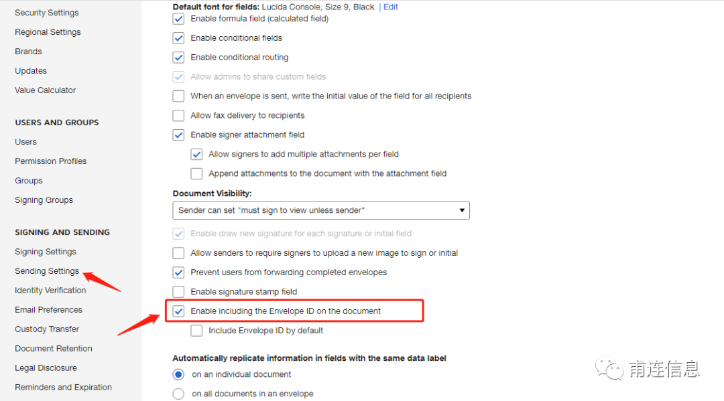Select 'on all documents in an envelope' radio

178,394
